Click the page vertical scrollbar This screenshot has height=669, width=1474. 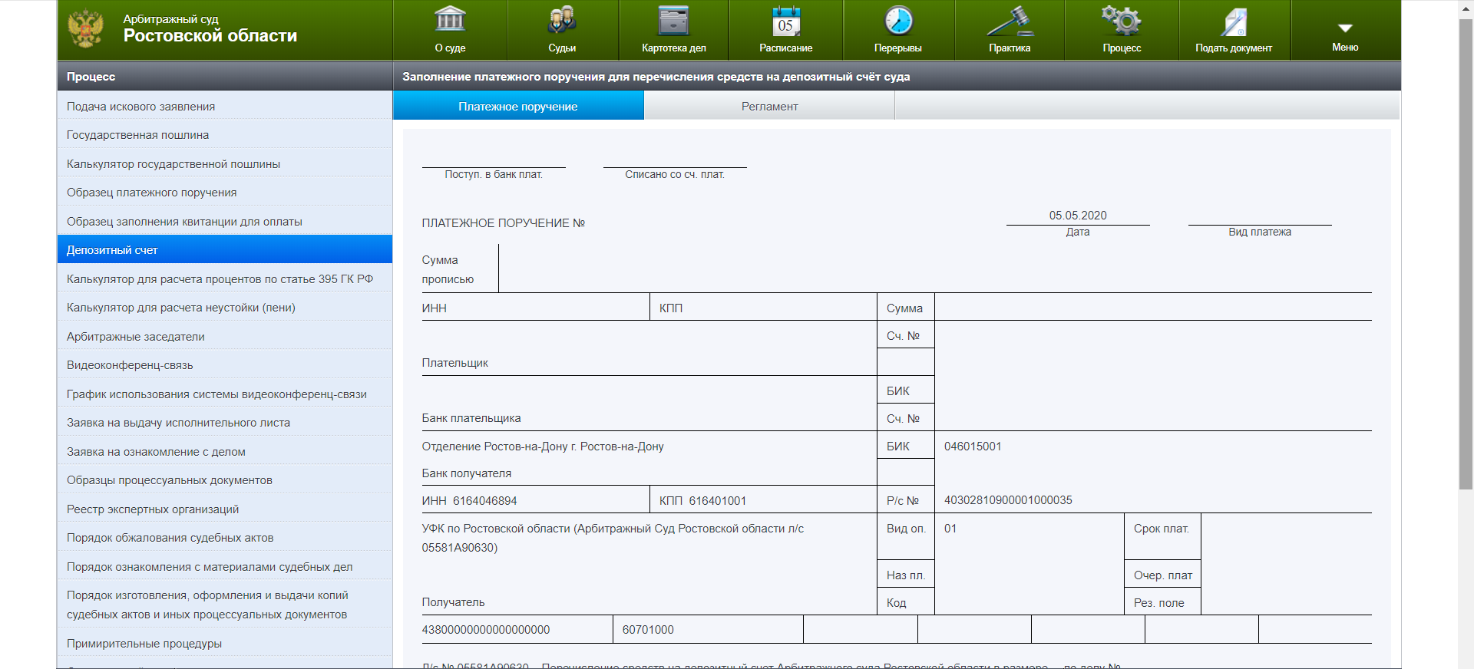click(x=1466, y=253)
